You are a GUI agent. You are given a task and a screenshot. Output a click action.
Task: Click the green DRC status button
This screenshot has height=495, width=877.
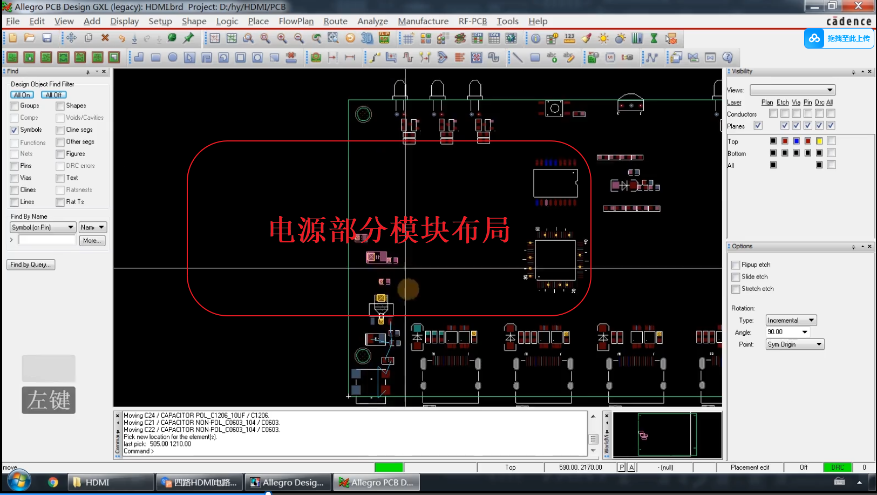(x=837, y=467)
